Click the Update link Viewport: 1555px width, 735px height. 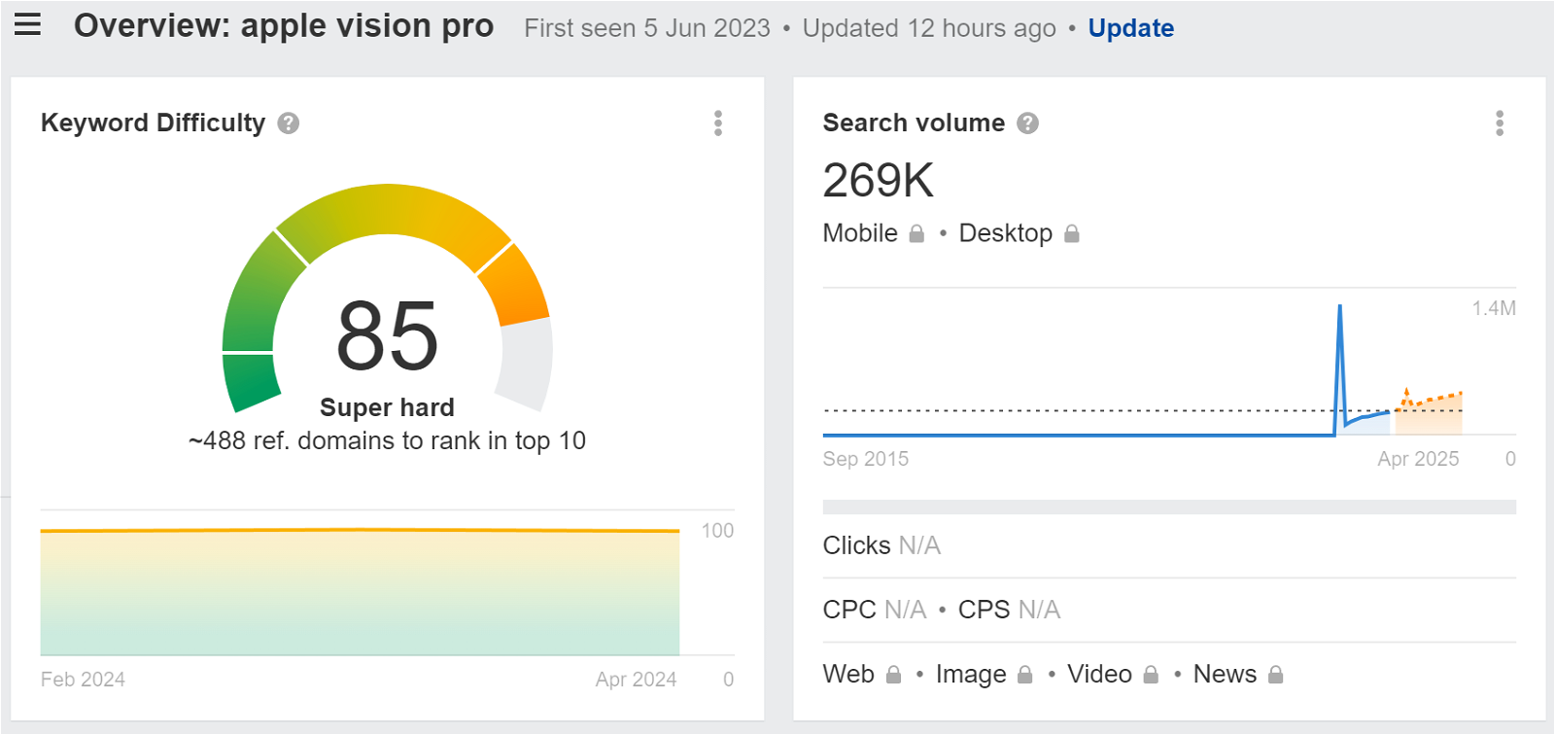pyautogui.click(x=1130, y=28)
